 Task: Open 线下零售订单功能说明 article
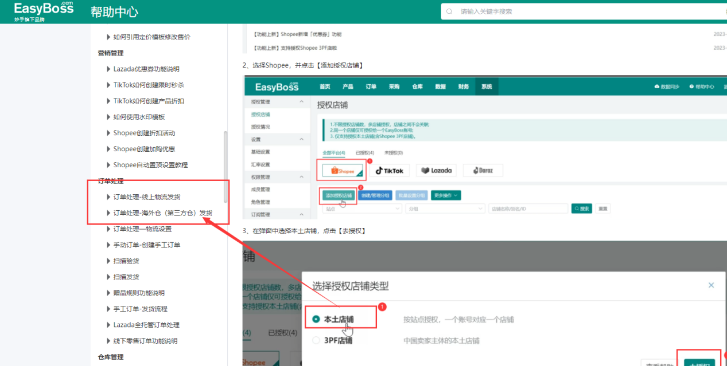click(x=145, y=341)
